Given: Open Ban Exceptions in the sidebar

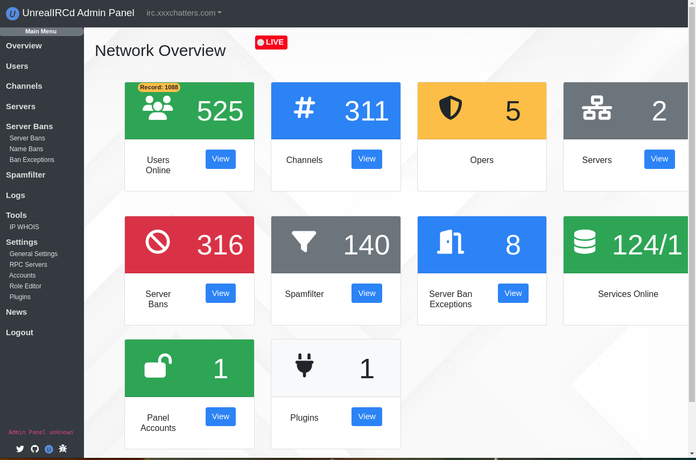Looking at the screenshot, I should (32, 160).
